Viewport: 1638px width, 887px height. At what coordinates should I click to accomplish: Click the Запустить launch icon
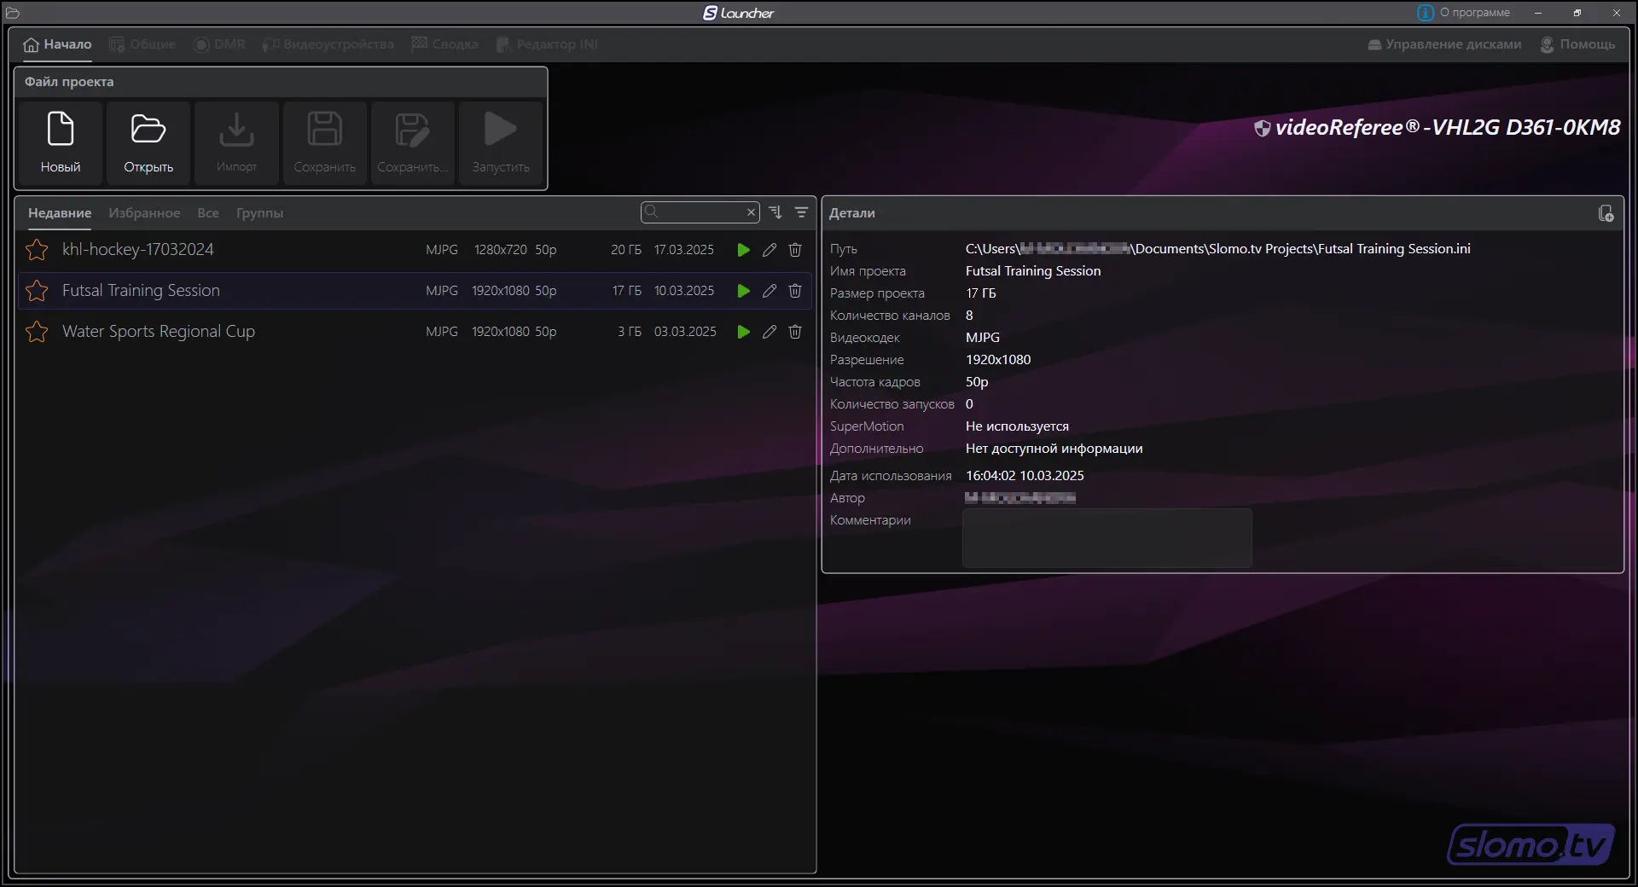click(501, 142)
